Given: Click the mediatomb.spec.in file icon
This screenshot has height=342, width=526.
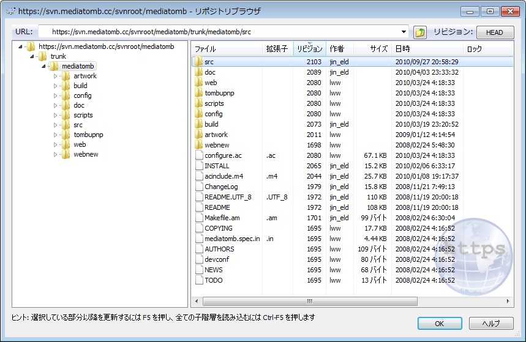Looking at the screenshot, I should pyautogui.click(x=199, y=239).
